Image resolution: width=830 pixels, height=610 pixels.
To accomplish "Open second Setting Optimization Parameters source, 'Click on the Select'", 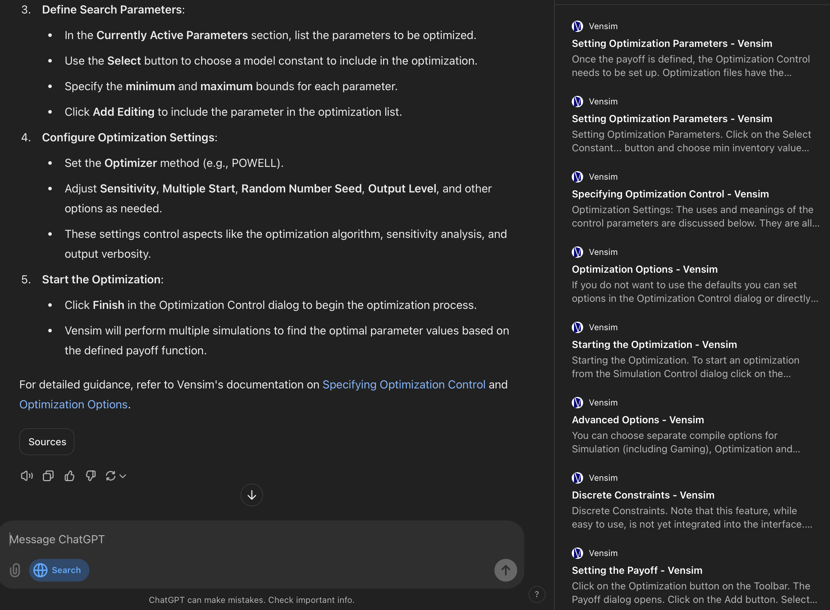I will (672, 119).
